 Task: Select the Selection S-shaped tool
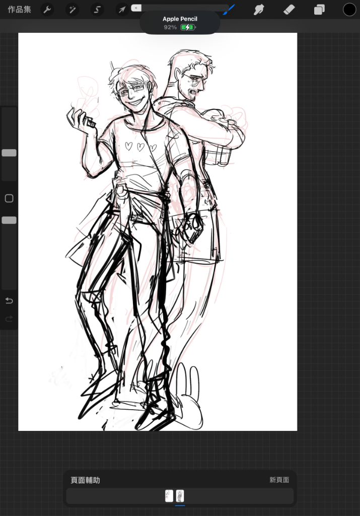pos(97,10)
